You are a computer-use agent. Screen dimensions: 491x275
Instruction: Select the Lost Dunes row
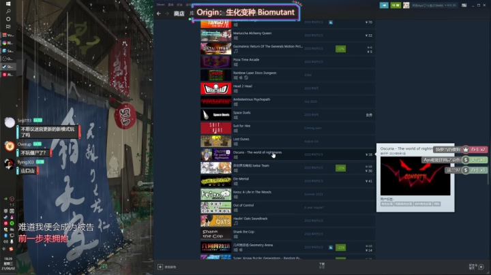point(288,142)
